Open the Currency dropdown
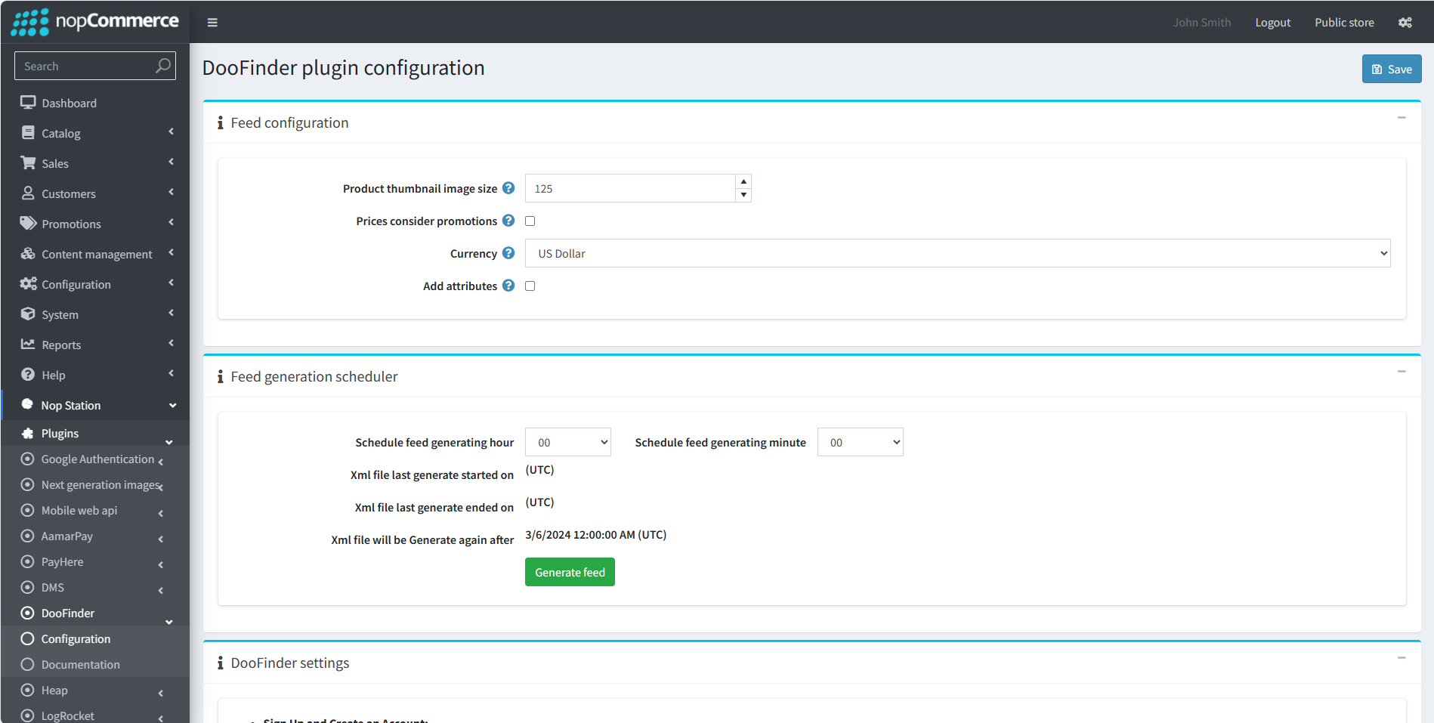This screenshot has width=1434, height=723. click(x=957, y=253)
